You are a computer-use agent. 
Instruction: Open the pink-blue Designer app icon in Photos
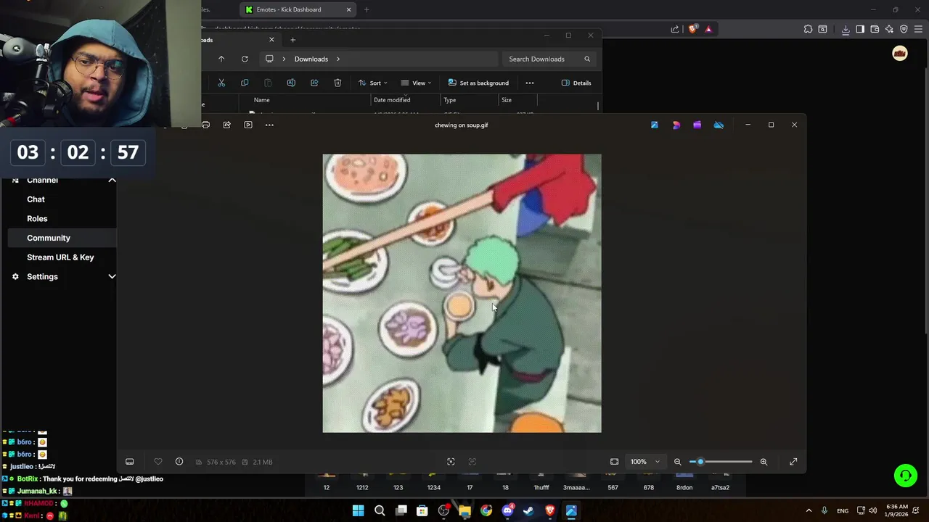(x=676, y=125)
